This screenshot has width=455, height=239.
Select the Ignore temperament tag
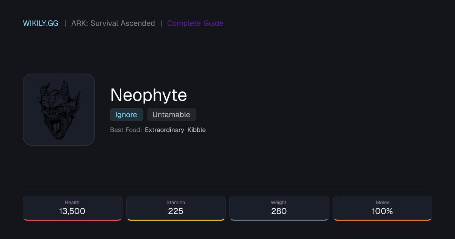[126, 115]
